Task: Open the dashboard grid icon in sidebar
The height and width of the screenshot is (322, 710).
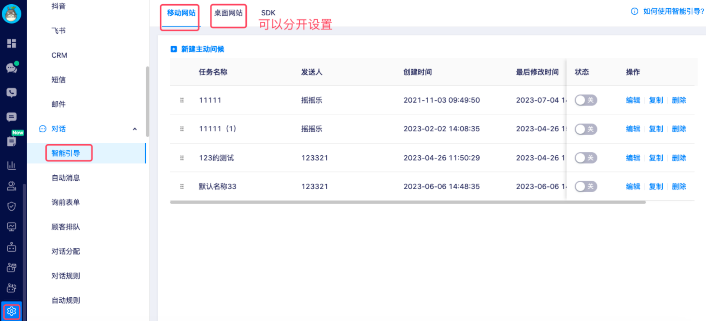Action: point(11,43)
